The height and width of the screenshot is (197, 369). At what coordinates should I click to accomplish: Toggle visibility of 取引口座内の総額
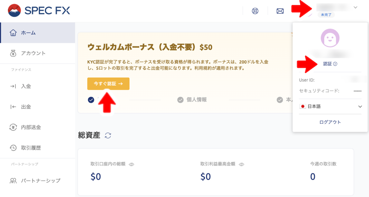click(131, 164)
